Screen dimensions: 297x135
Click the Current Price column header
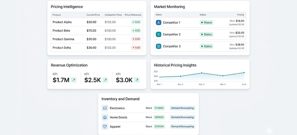(93, 15)
